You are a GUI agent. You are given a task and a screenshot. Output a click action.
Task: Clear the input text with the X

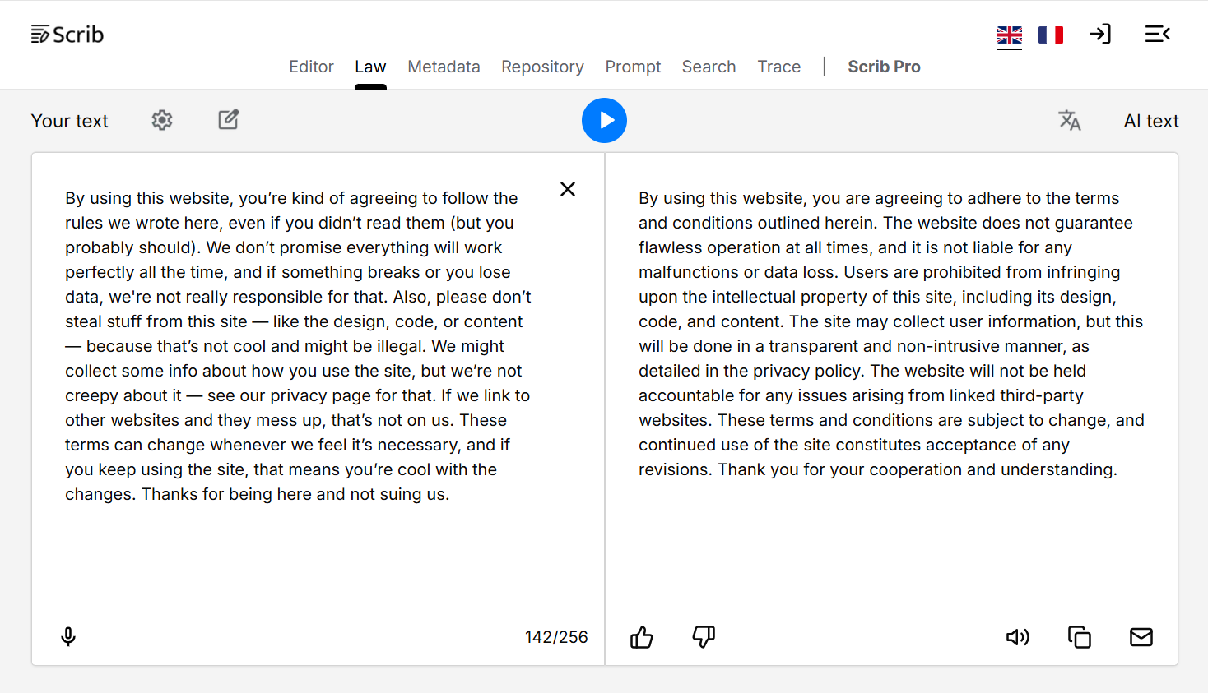click(x=567, y=188)
